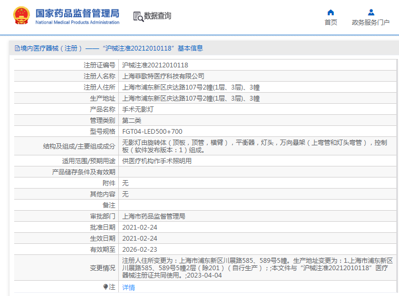This screenshot has height=296, width=399.
Task: Click the 批准日期 label
Action: pos(103,228)
